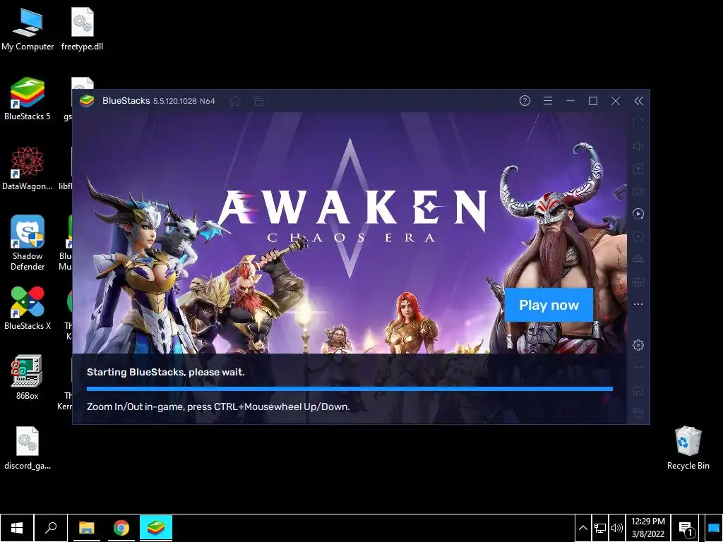This screenshot has height=542, width=723.
Task: Click the version text 5.5.120.1028 N64
Action: click(x=184, y=101)
